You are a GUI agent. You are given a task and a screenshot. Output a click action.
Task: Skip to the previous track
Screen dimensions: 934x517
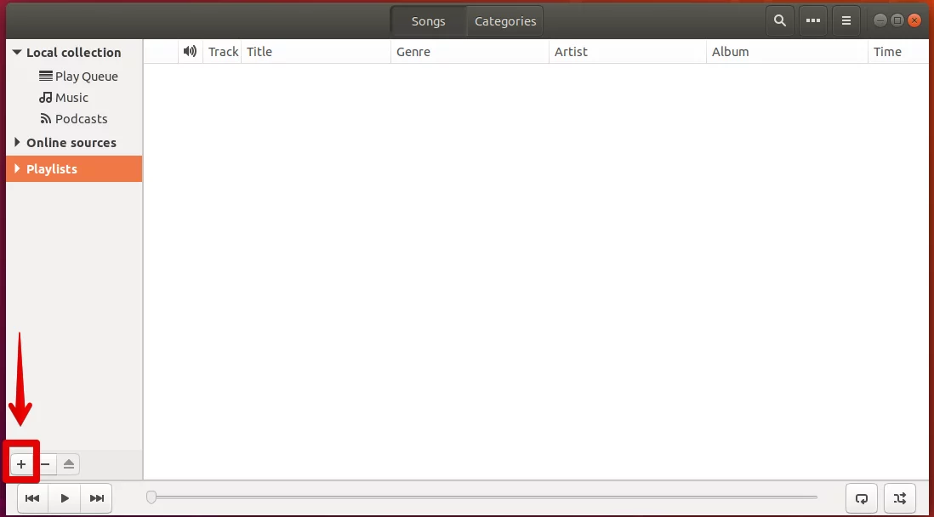coord(33,498)
